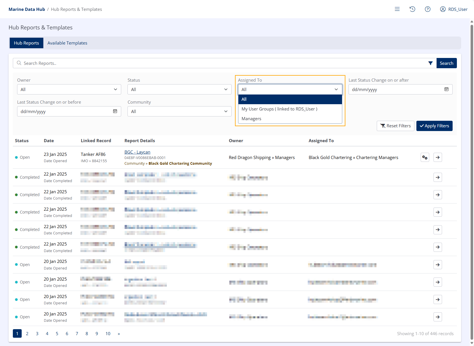
Task: Go to page 5 of results
Action: pos(57,333)
